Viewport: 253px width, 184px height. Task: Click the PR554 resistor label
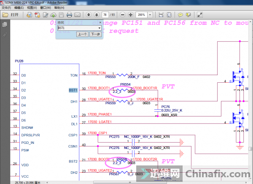[x=125, y=84]
